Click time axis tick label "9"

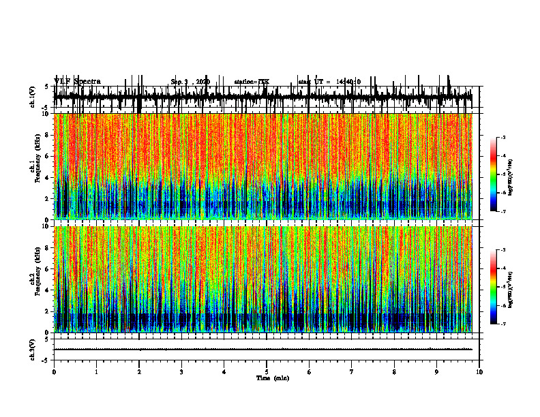click(436, 372)
